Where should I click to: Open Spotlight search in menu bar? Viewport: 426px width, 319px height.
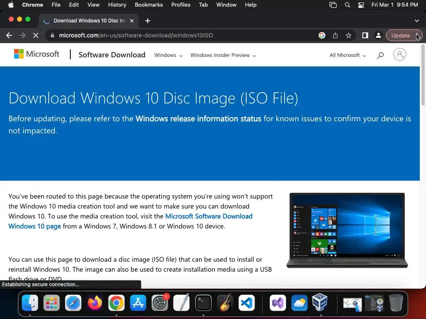(347, 5)
